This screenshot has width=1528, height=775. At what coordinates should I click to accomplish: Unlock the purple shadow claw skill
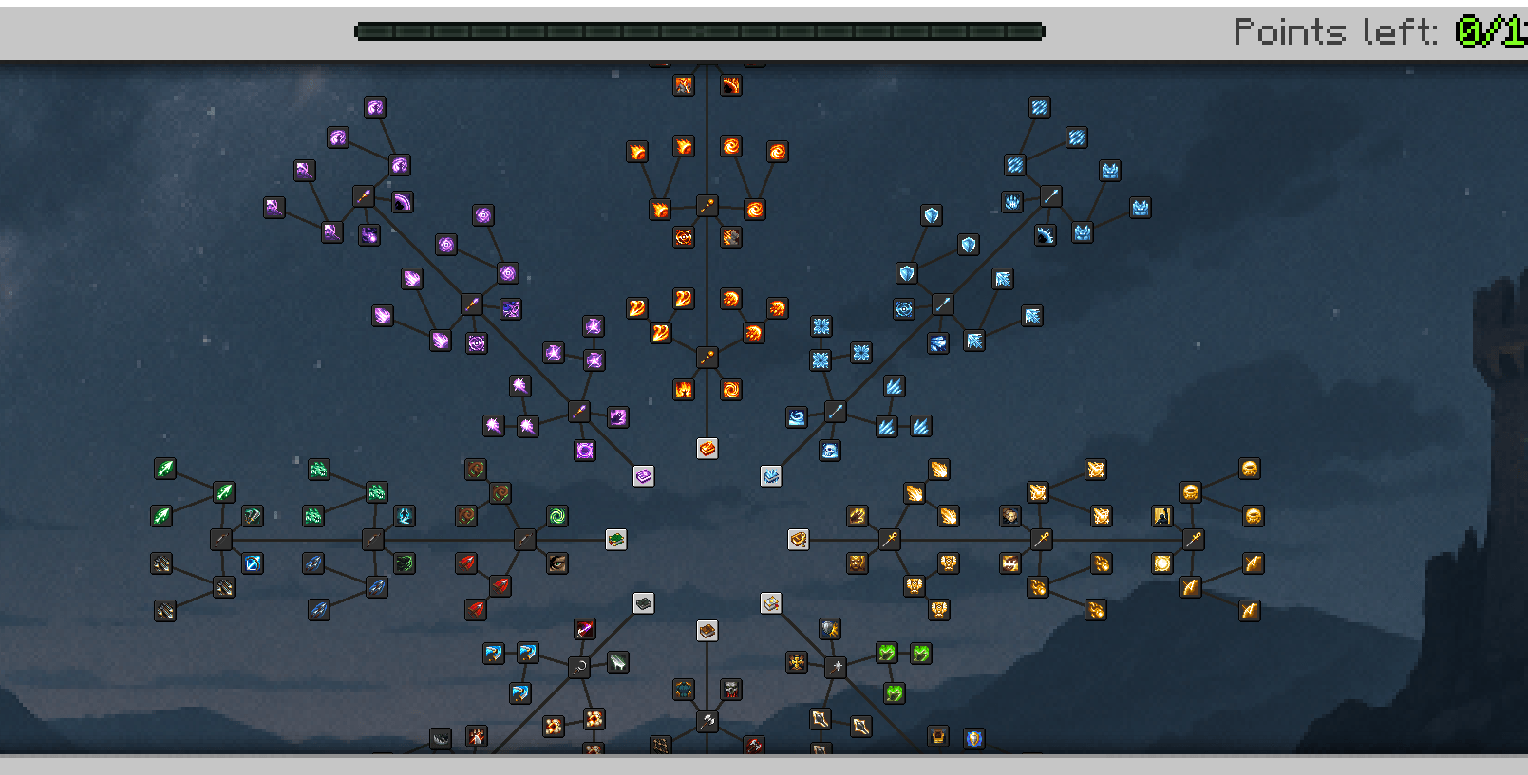(618, 417)
